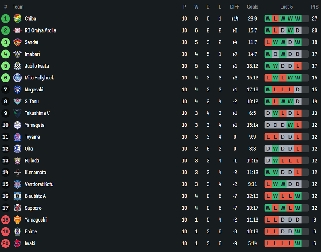Click the Sapporo team name link
Screen dimensions: 321x252
point(33,208)
